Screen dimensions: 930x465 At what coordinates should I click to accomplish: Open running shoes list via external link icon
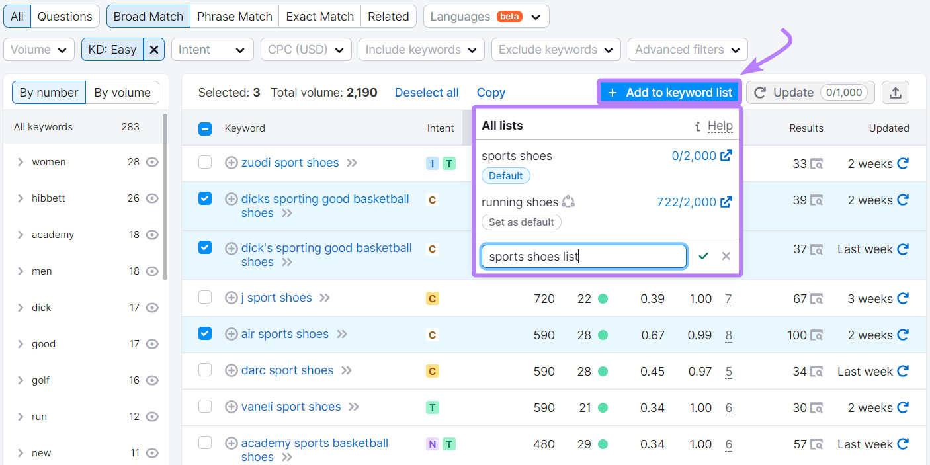pos(726,202)
